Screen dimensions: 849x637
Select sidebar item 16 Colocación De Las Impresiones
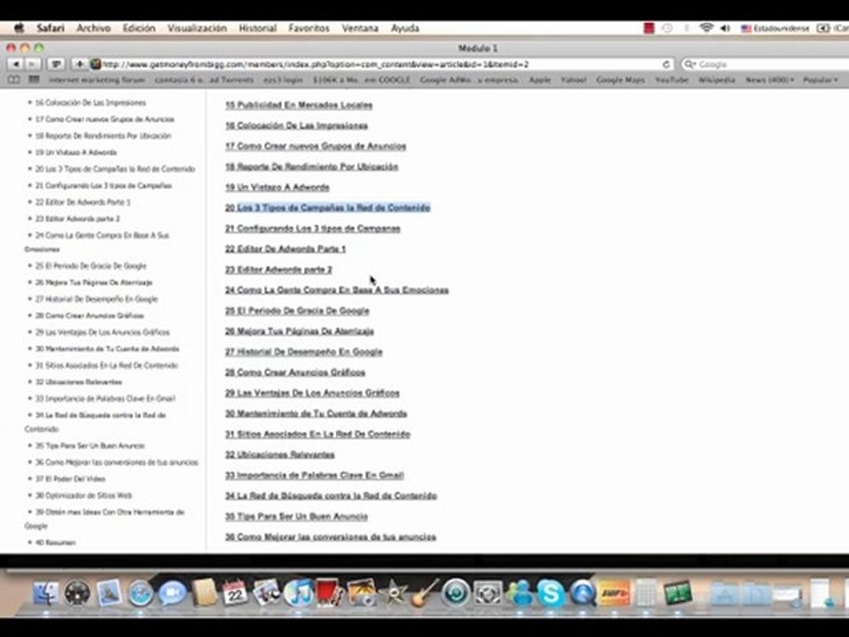[90, 103]
